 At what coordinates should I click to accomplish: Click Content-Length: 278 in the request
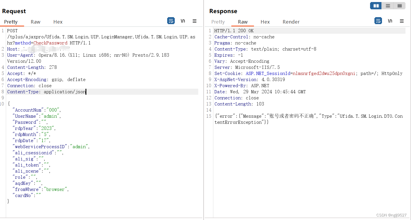point(32,67)
